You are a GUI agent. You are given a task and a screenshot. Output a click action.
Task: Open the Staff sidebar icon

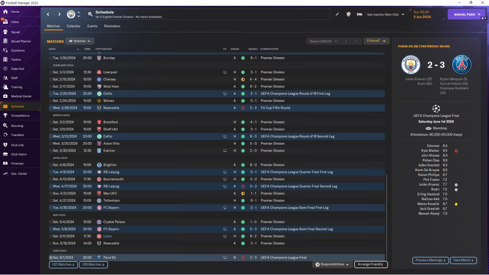point(5,78)
